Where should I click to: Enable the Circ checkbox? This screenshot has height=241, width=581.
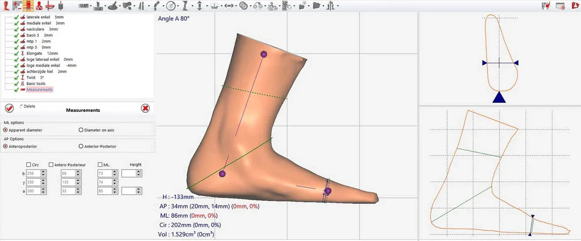click(x=29, y=165)
